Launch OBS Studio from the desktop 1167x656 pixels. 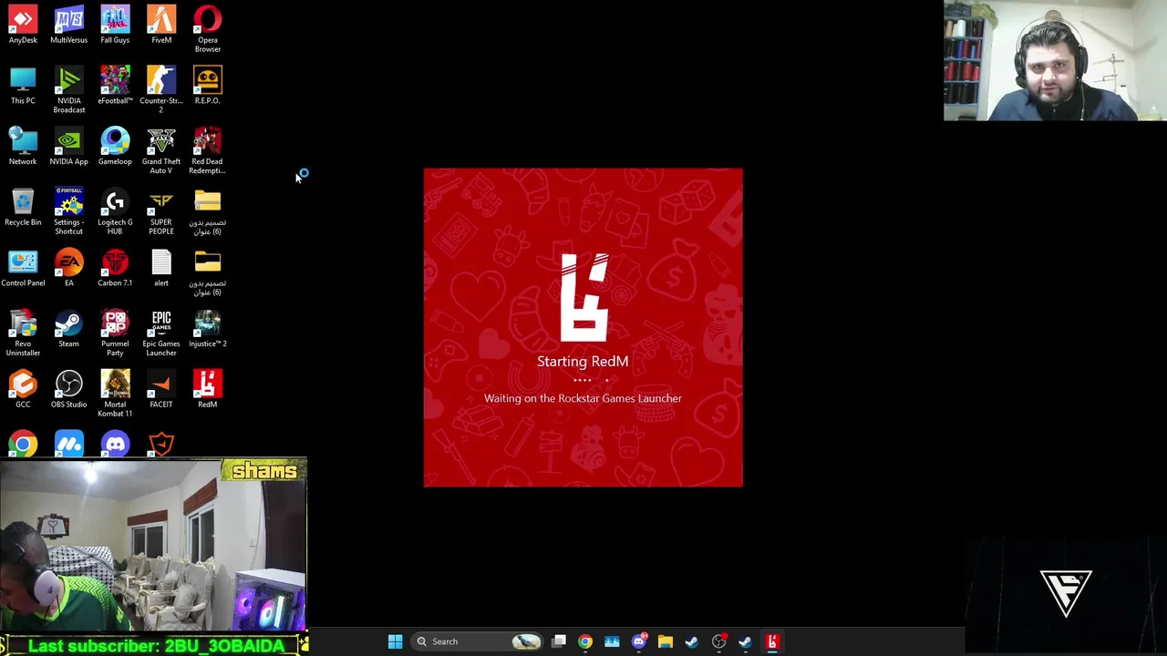click(69, 390)
